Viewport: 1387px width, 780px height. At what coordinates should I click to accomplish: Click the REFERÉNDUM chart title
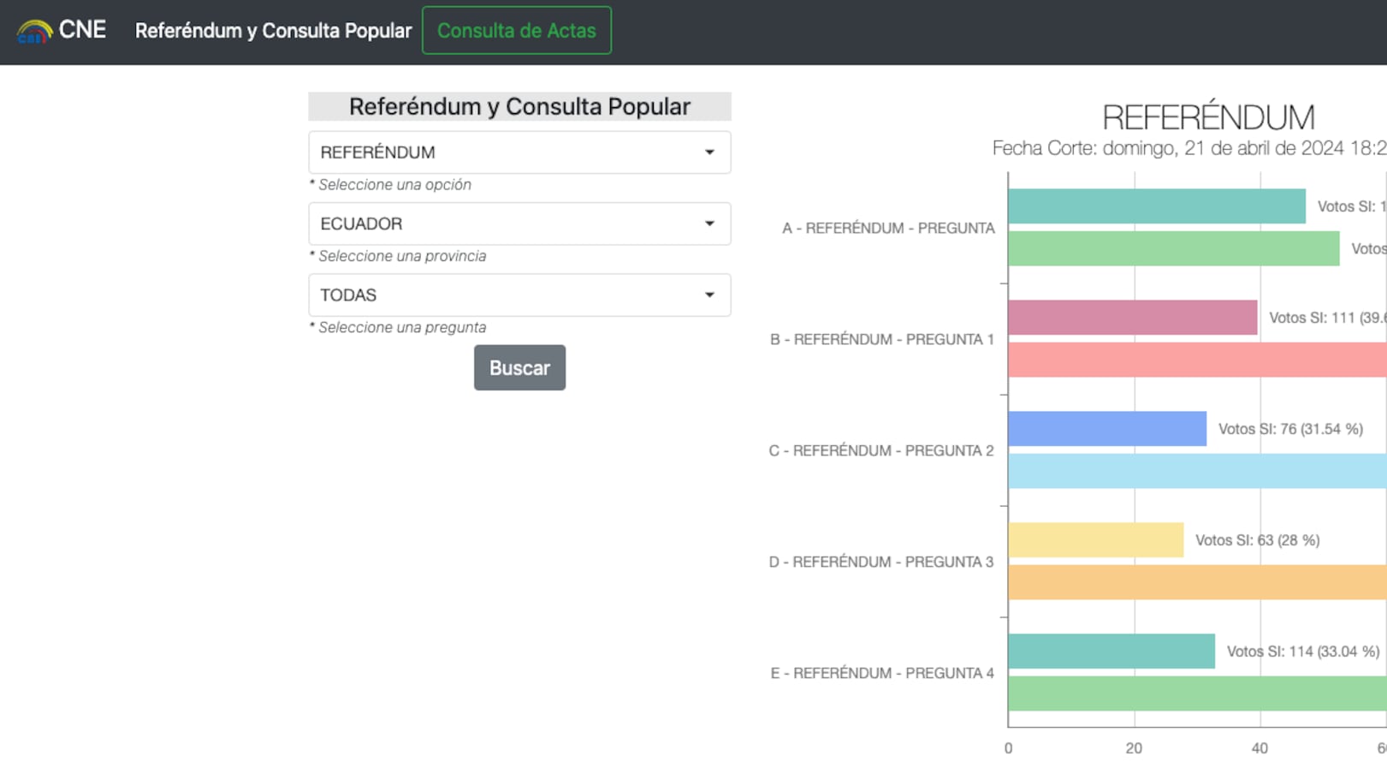coord(1207,117)
